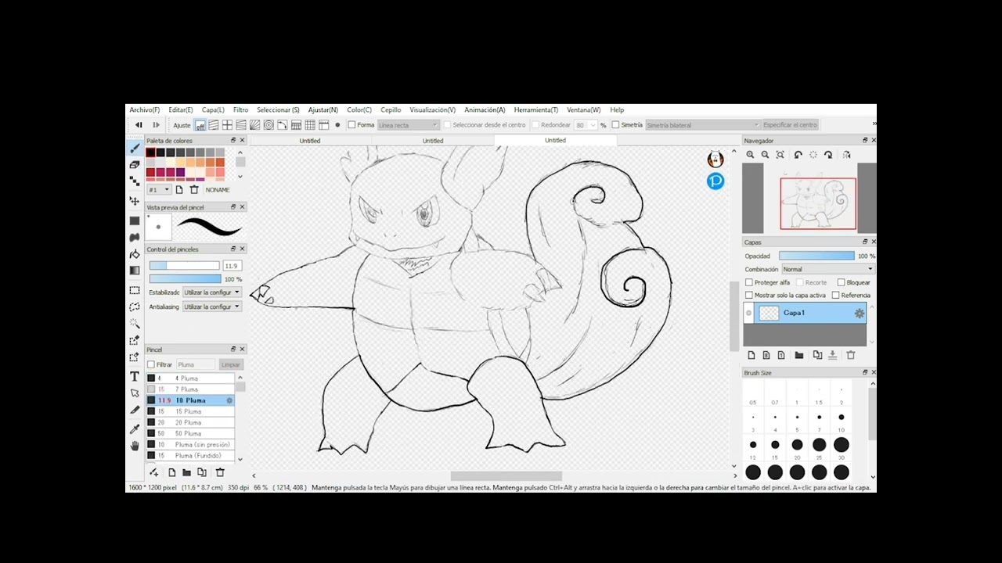Enable the Forma checkbox
Screen dimensions: 1002x563
tap(351, 125)
